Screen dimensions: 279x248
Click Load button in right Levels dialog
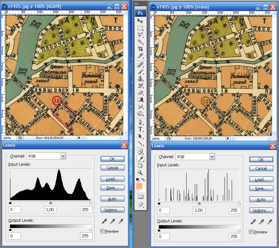pos(261,179)
